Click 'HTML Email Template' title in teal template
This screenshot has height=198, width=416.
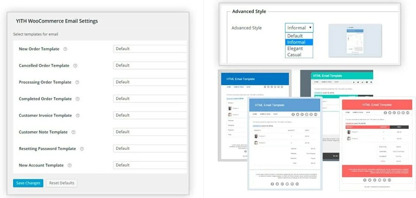[327, 76]
